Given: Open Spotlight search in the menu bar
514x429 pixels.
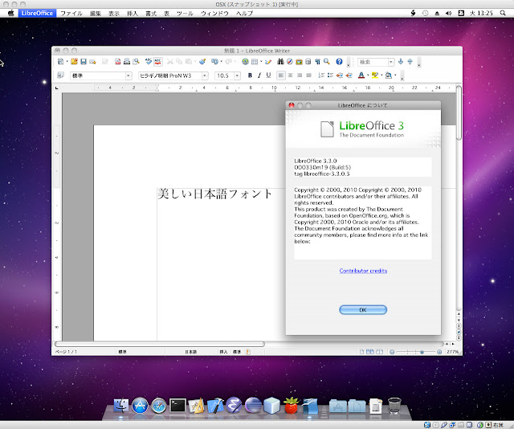Looking at the screenshot, I should coord(503,13).
